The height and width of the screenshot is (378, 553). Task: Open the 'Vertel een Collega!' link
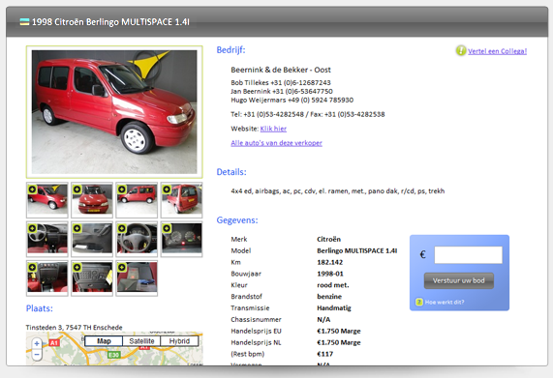tap(497, 51)
